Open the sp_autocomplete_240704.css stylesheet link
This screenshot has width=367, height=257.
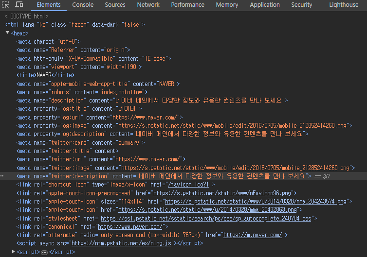[x=206, y=218]
